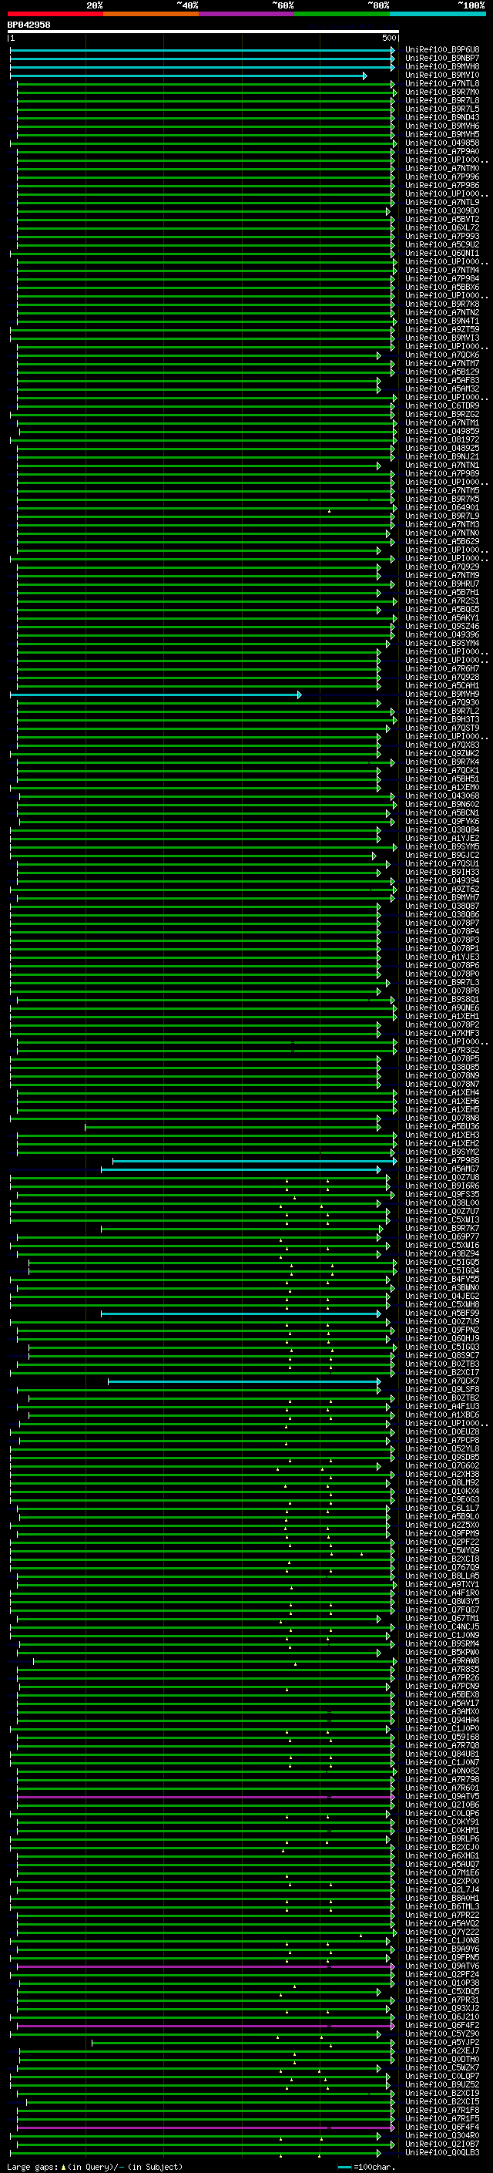Click the cyan bar of UniRef100_A5BF99

tap(241, 1314)
